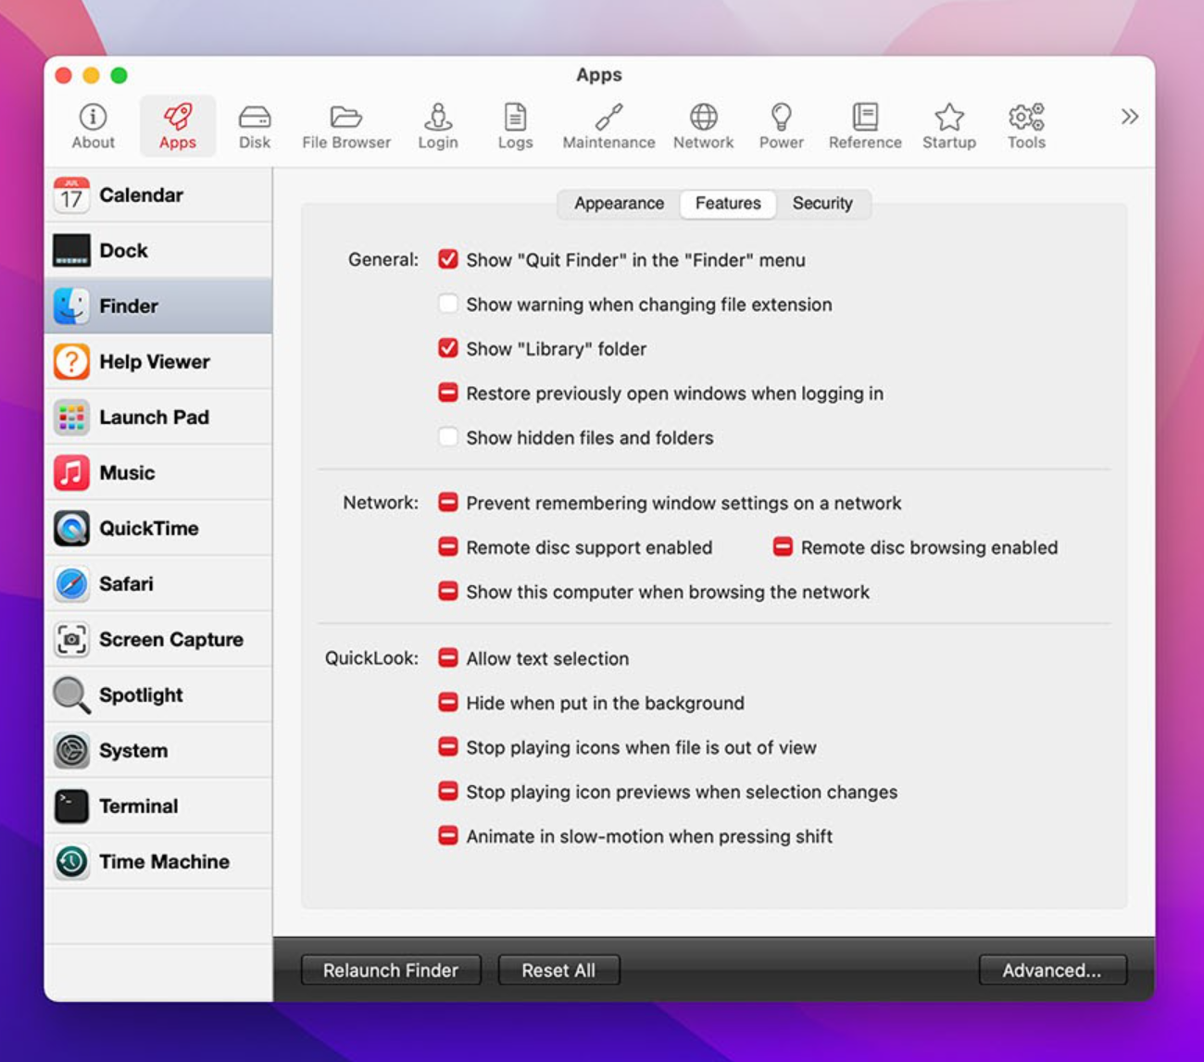The image size is (1204, 1062).
Task: Enable Show hidden files and folders
Action: tap(448, 437)
